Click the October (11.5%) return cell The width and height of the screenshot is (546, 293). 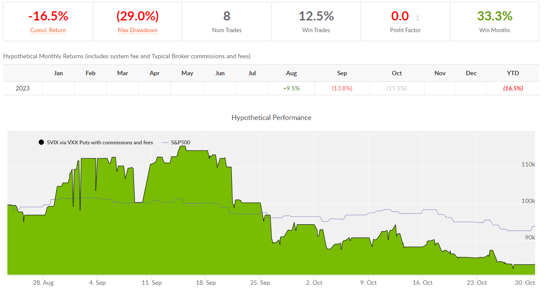[x=396, y=88]
